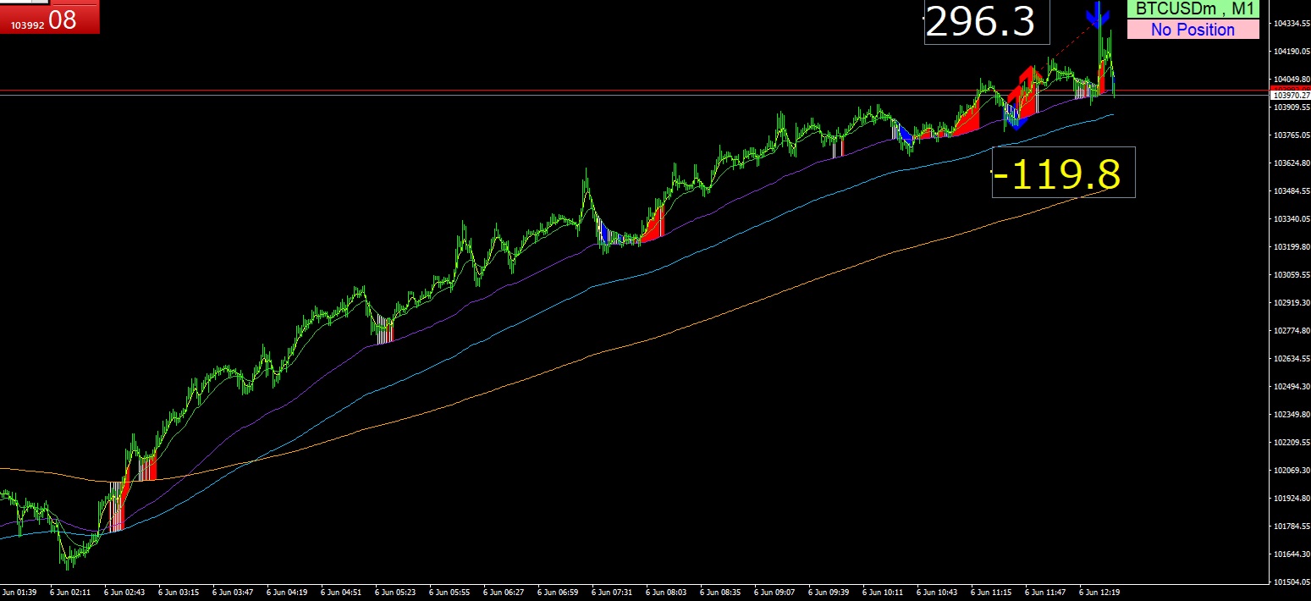
Task: Click time axis label 6 Jun 02:11
Action: click(x=70, y=593)
